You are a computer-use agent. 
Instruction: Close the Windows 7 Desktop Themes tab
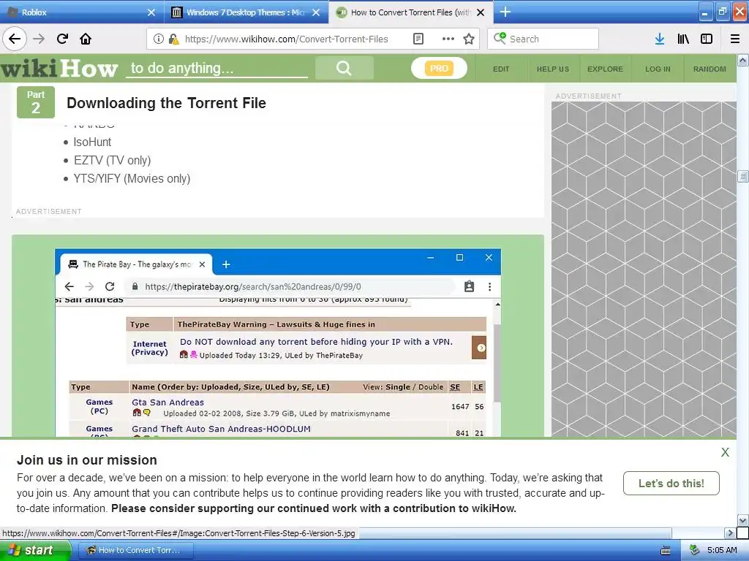(316, 12)
